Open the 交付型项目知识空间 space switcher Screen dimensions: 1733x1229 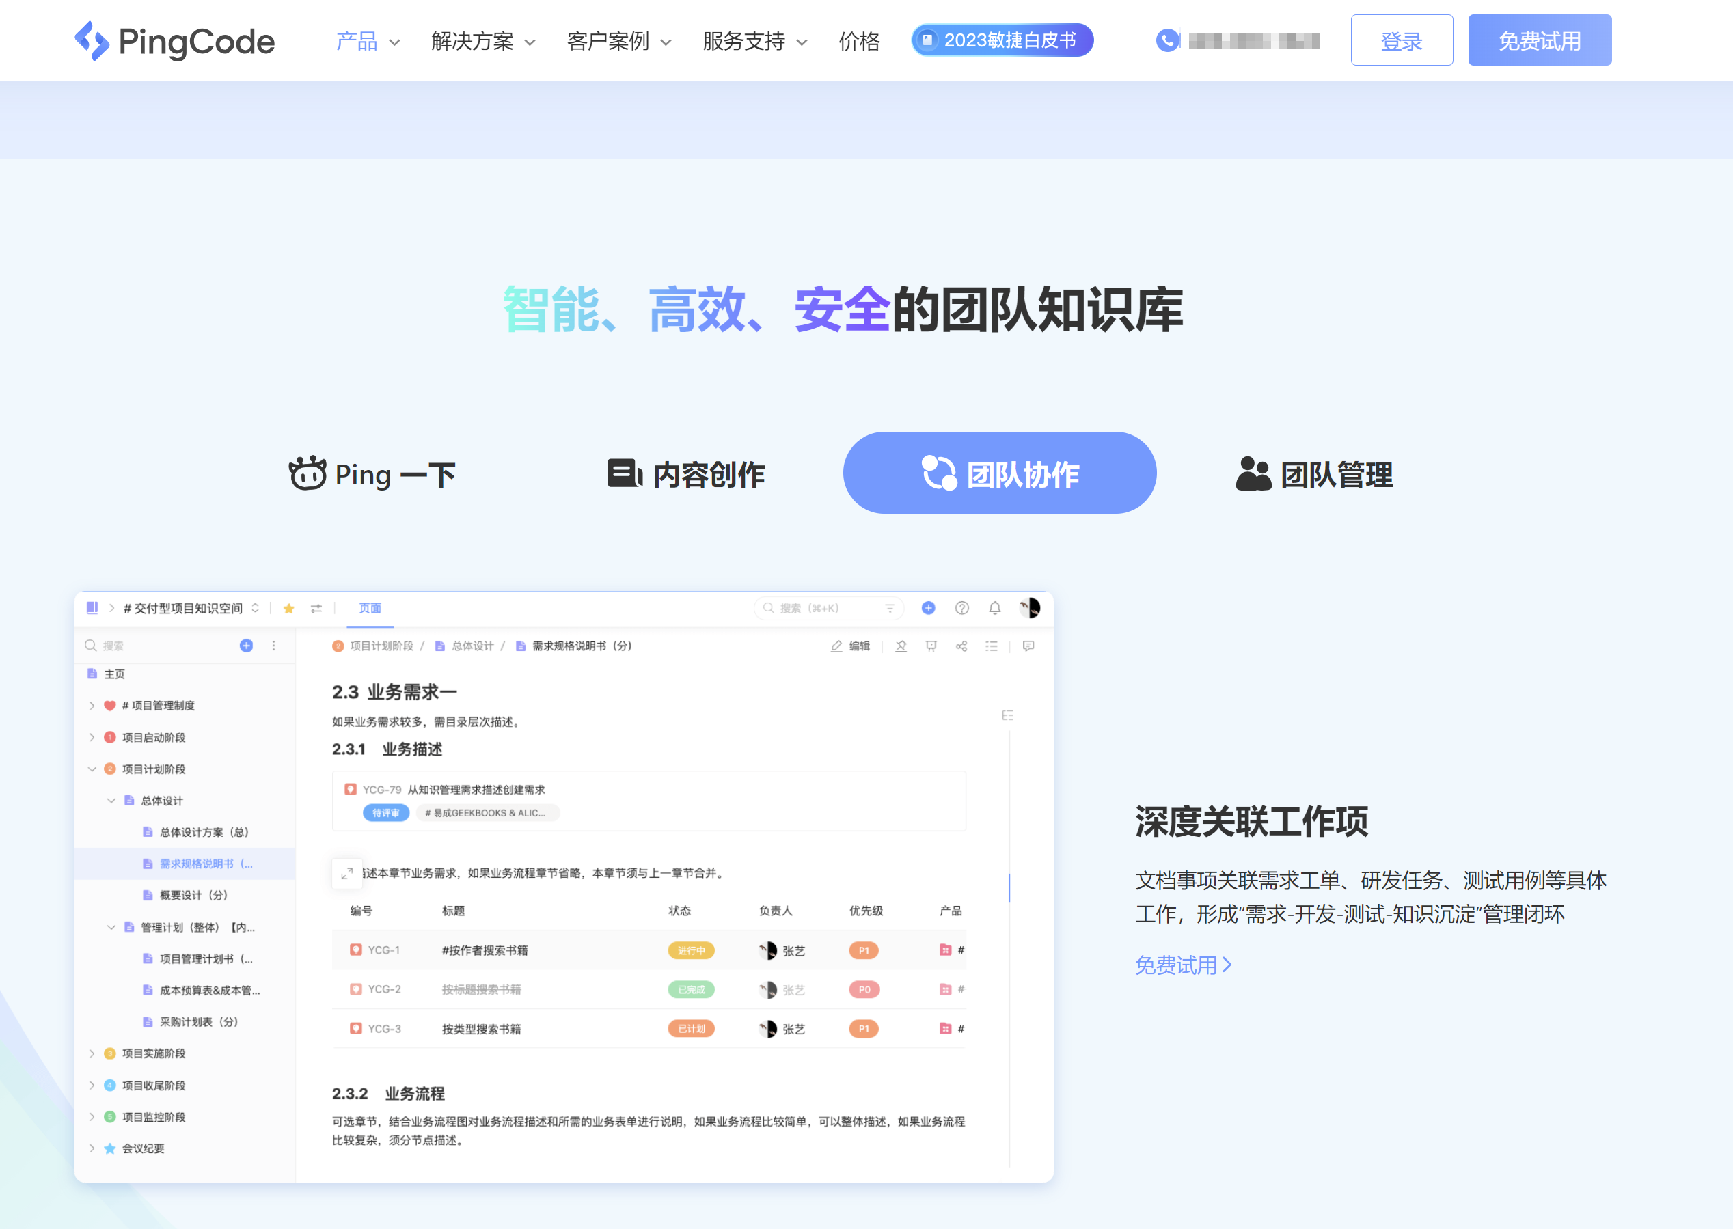pos(191,609)
